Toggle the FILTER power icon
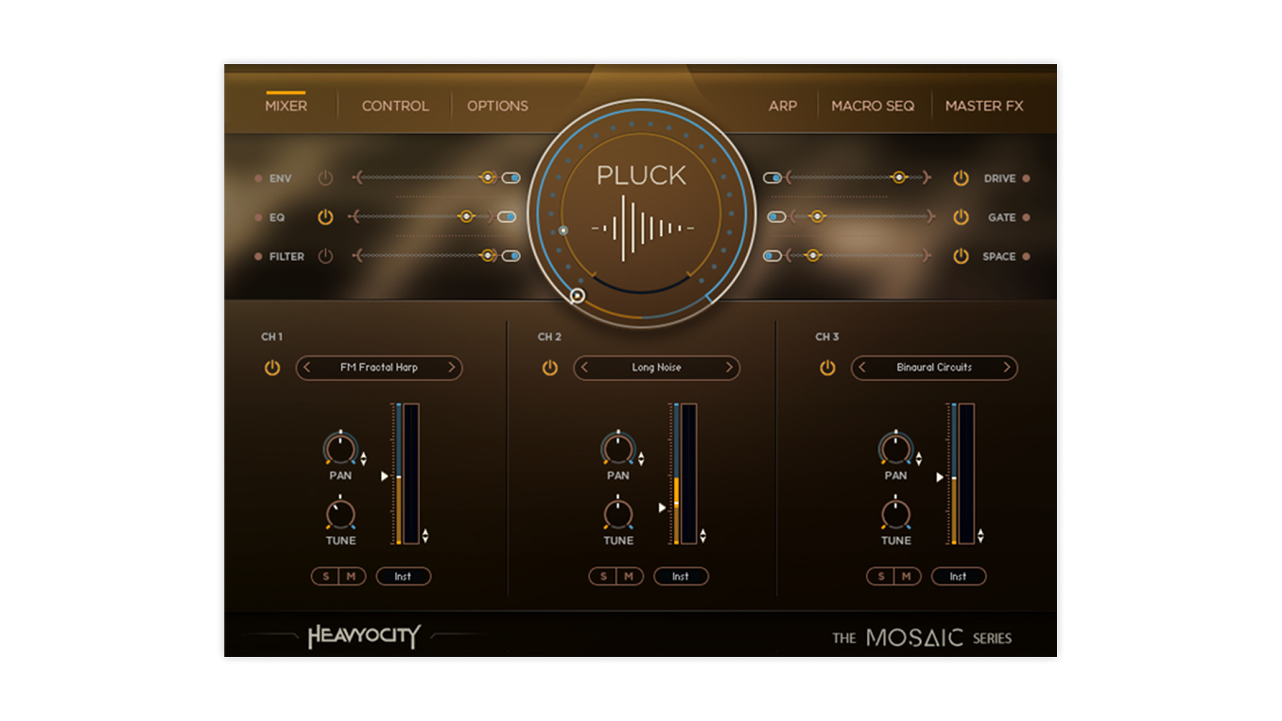 click(x=325, y=256)
